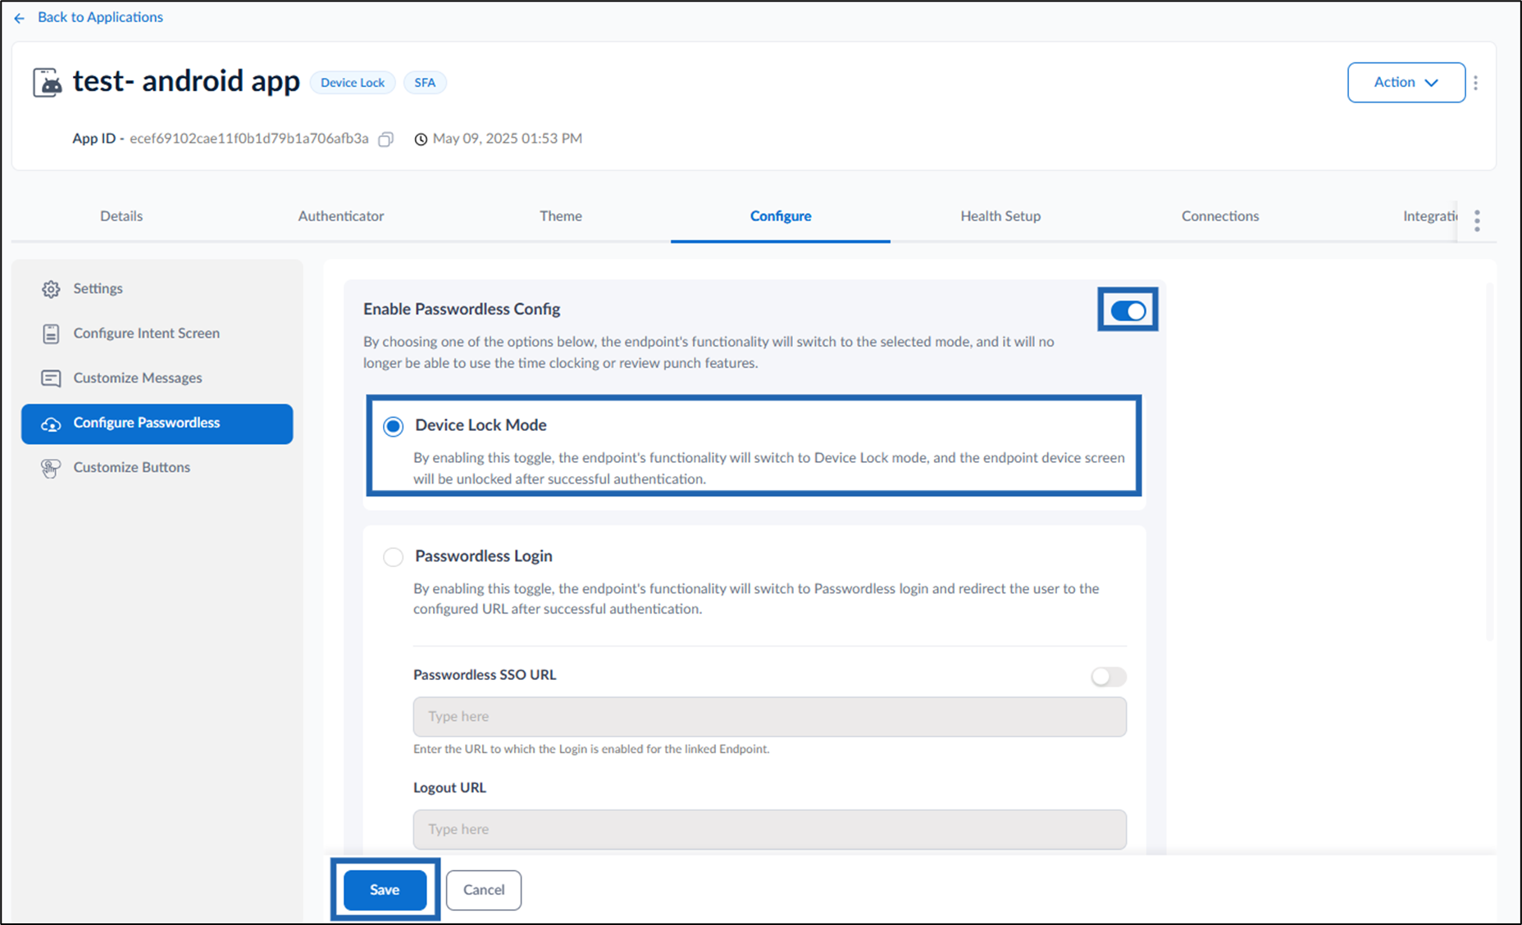The height and width of the screenshot is (925, 1522).
Task: Toggle Enable Passwordless Config switch
Action: point(1128,311)
